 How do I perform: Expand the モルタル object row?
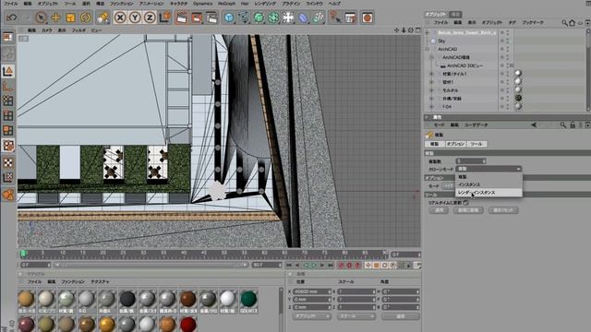pyautogui.click(x=431, y=90)
